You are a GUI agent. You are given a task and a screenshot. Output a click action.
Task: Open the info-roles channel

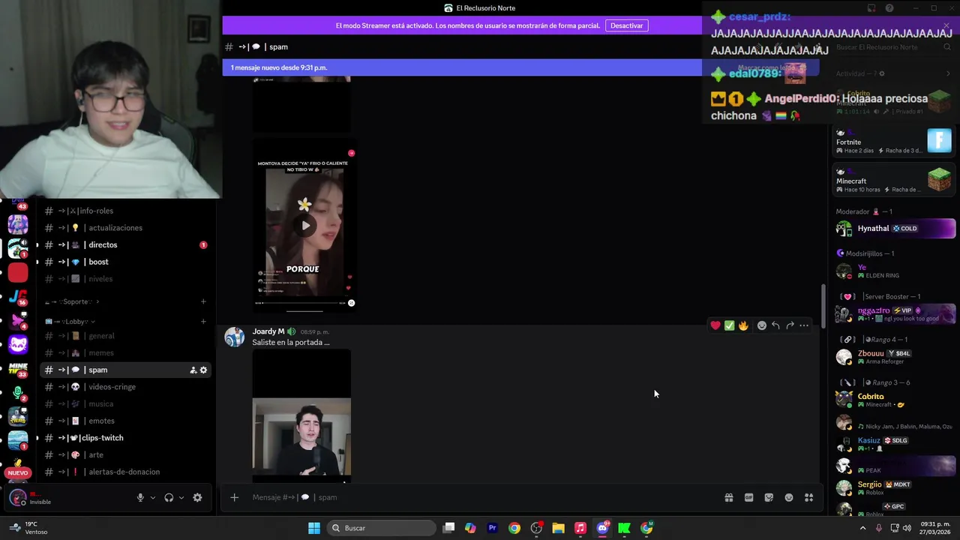(126, 211)
